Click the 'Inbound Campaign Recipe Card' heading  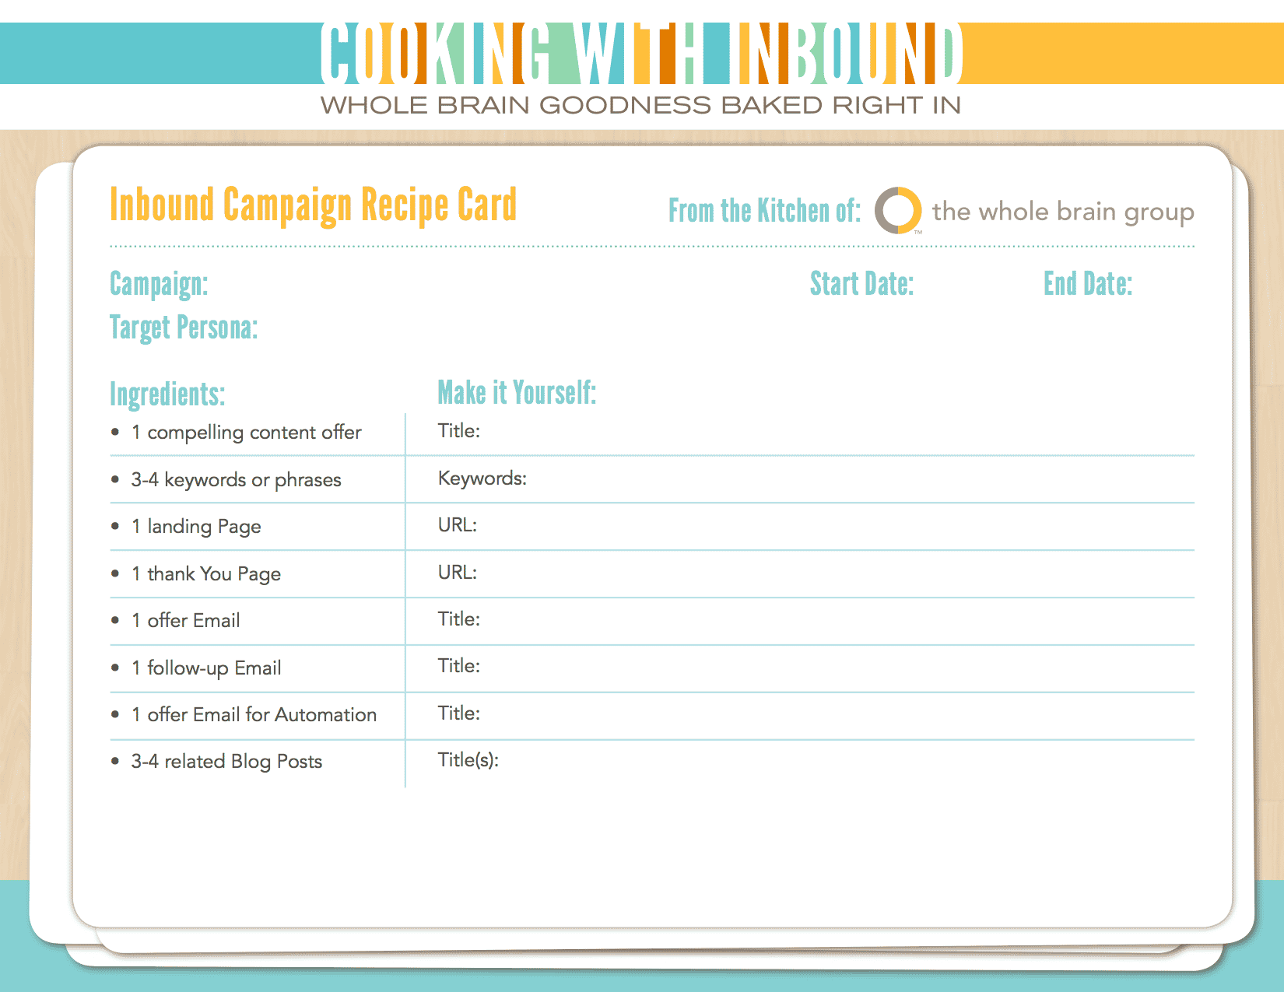click(x=313, y=205)
